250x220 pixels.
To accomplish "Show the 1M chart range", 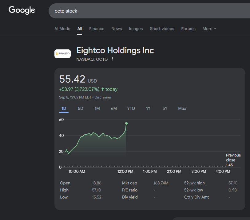I will click(x=97, y=109).
